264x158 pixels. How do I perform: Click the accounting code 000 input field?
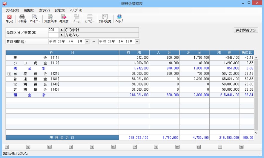pyautogui.click(x=53, y=30)
